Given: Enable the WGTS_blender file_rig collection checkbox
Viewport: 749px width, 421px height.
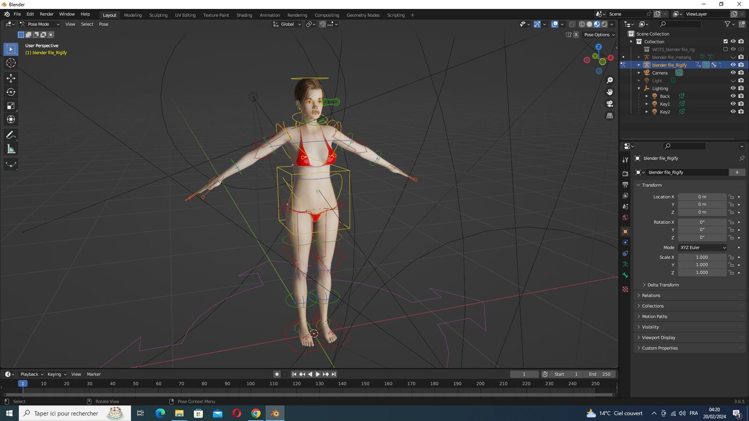Looking at the screenshot, I should pos(726,49).
